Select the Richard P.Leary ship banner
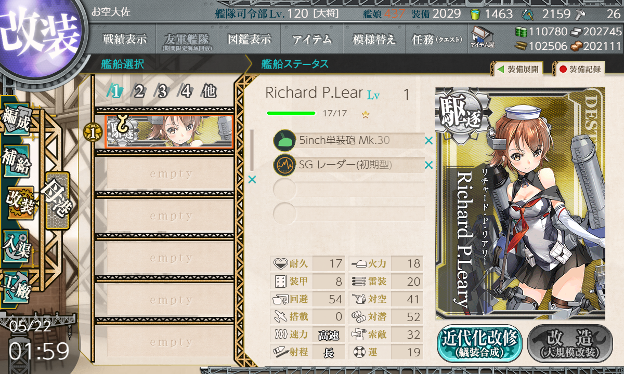The image size is (624, 374). pos(168,131)
